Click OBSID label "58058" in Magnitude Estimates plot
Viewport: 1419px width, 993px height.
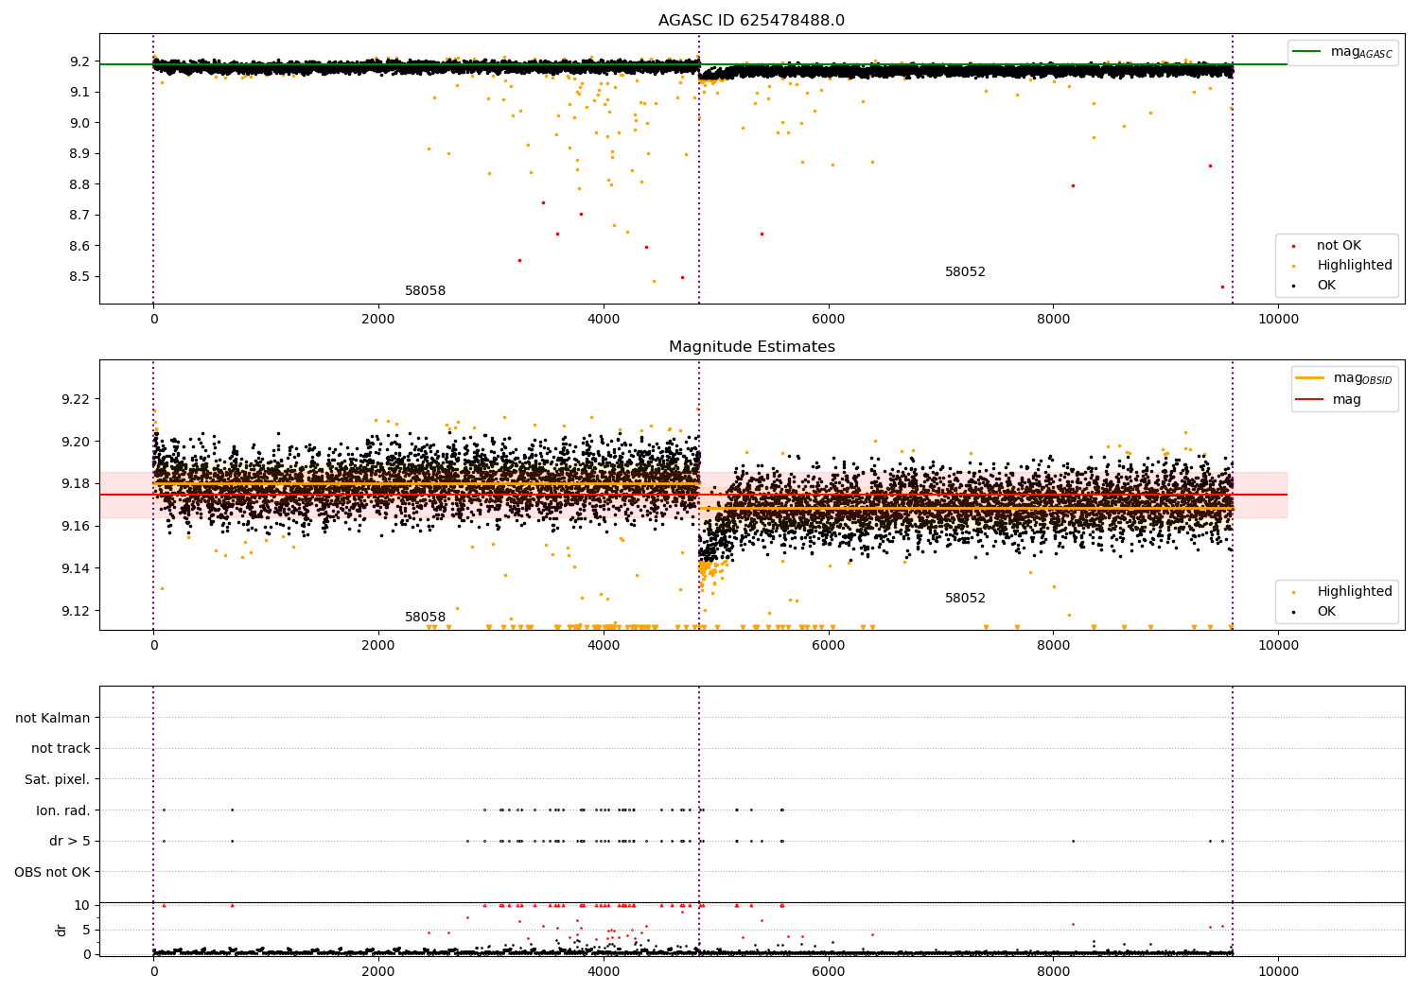point(425,618)
